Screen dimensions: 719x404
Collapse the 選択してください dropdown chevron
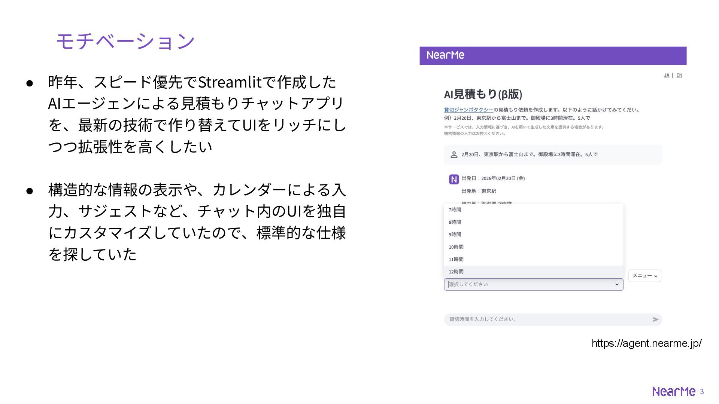pyautogui.click(x=617, y=285)
